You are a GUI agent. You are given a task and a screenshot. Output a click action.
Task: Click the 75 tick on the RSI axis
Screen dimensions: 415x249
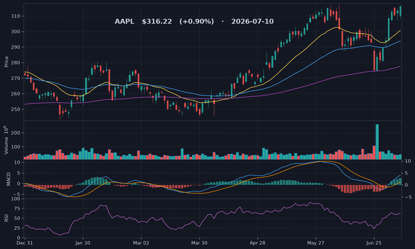17,209
